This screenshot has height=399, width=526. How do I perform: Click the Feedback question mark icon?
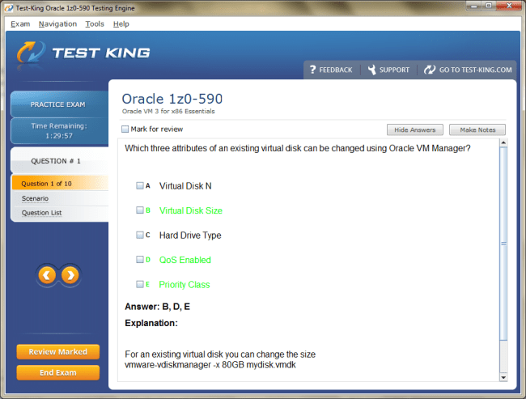[312, 70]
